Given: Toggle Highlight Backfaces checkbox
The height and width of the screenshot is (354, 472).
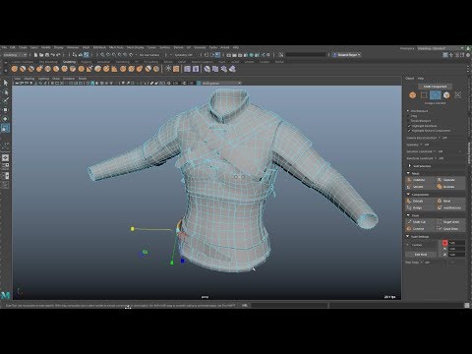Looking at the screenshot, I should [x=409, y=126].
